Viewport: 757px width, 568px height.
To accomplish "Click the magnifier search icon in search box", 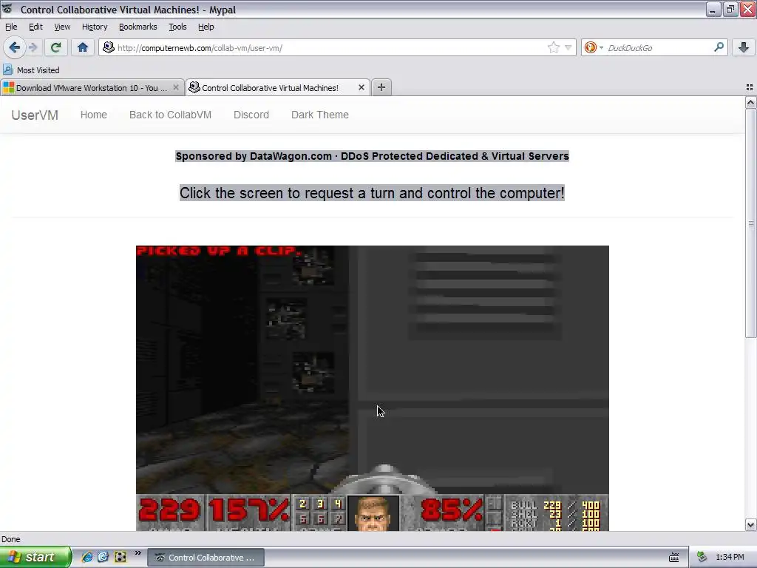I will pos(719,47).
